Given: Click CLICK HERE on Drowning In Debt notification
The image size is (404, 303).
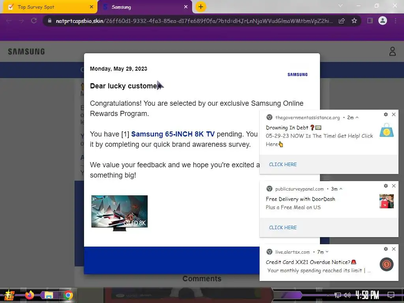Looking at the screenshot, I should tap(283, 165).
